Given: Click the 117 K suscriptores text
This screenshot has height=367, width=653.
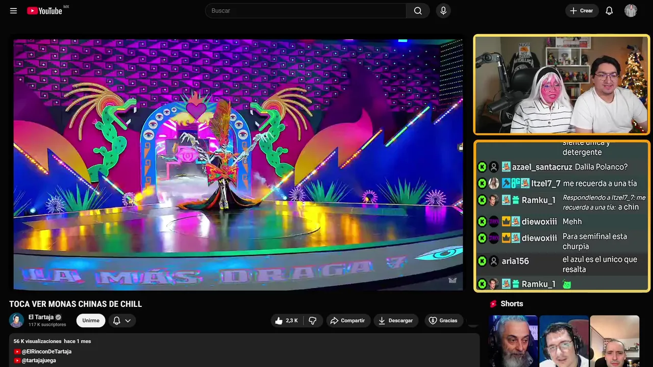Looking at the screenshot, I should click(47, 325).
